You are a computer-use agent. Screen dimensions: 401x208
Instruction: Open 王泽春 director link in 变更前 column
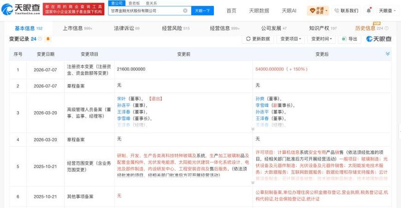124,112
